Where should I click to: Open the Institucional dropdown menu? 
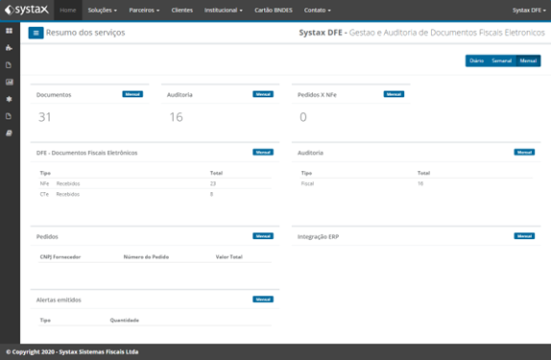[x=223, y=11]
